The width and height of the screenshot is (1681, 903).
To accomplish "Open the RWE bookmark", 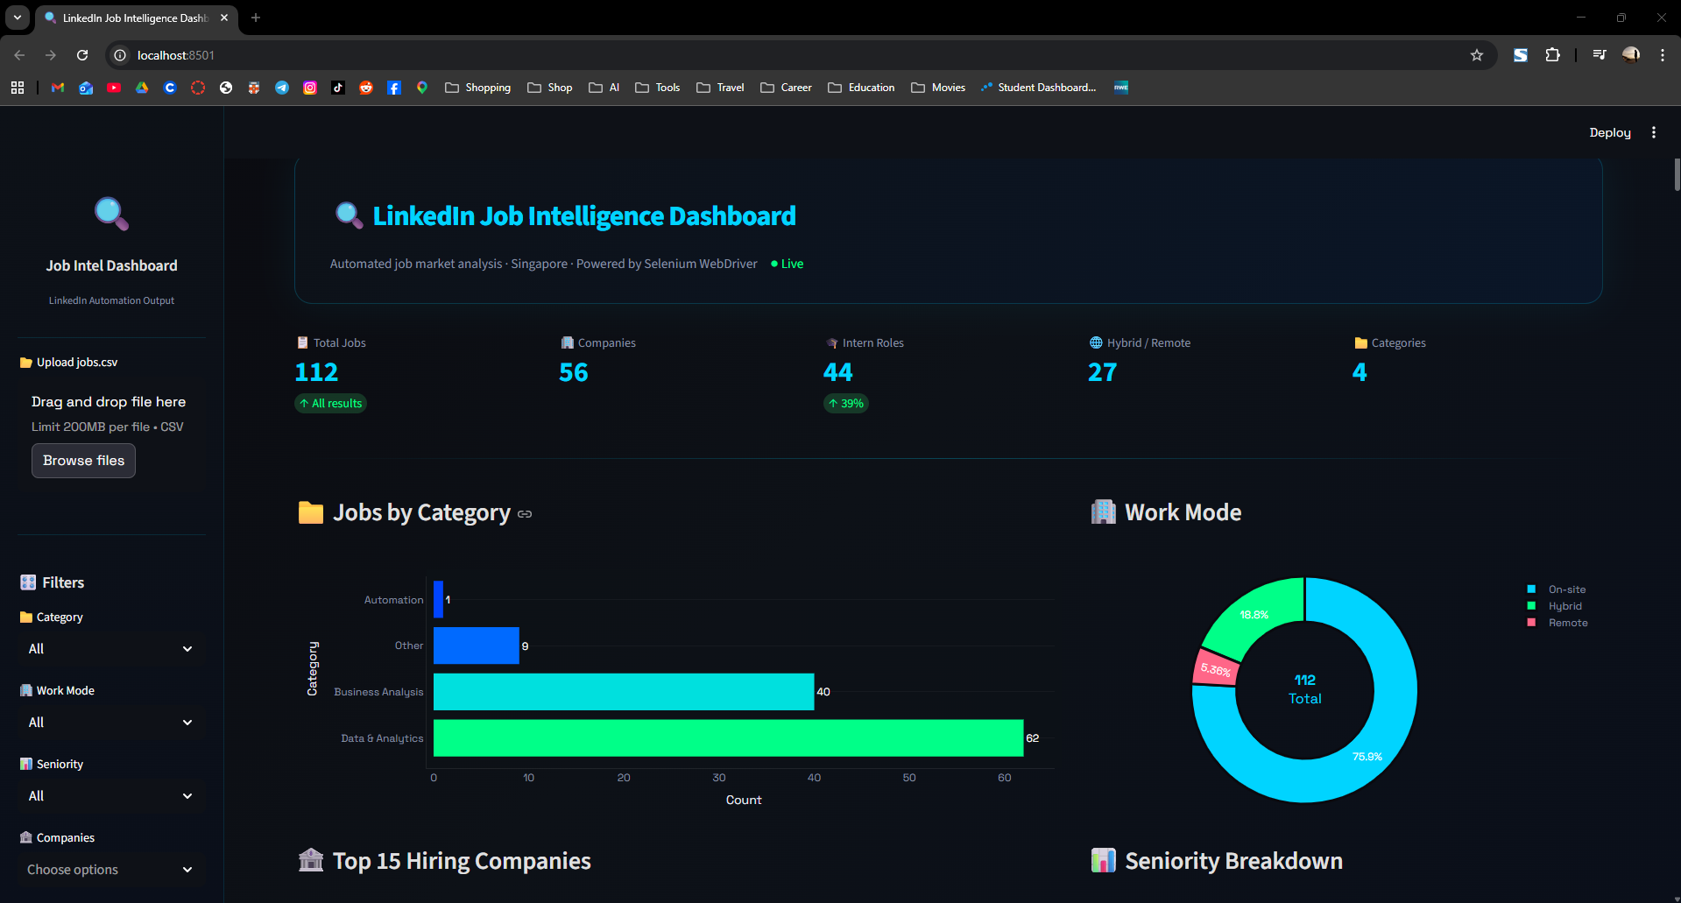I will point(1121,88).
